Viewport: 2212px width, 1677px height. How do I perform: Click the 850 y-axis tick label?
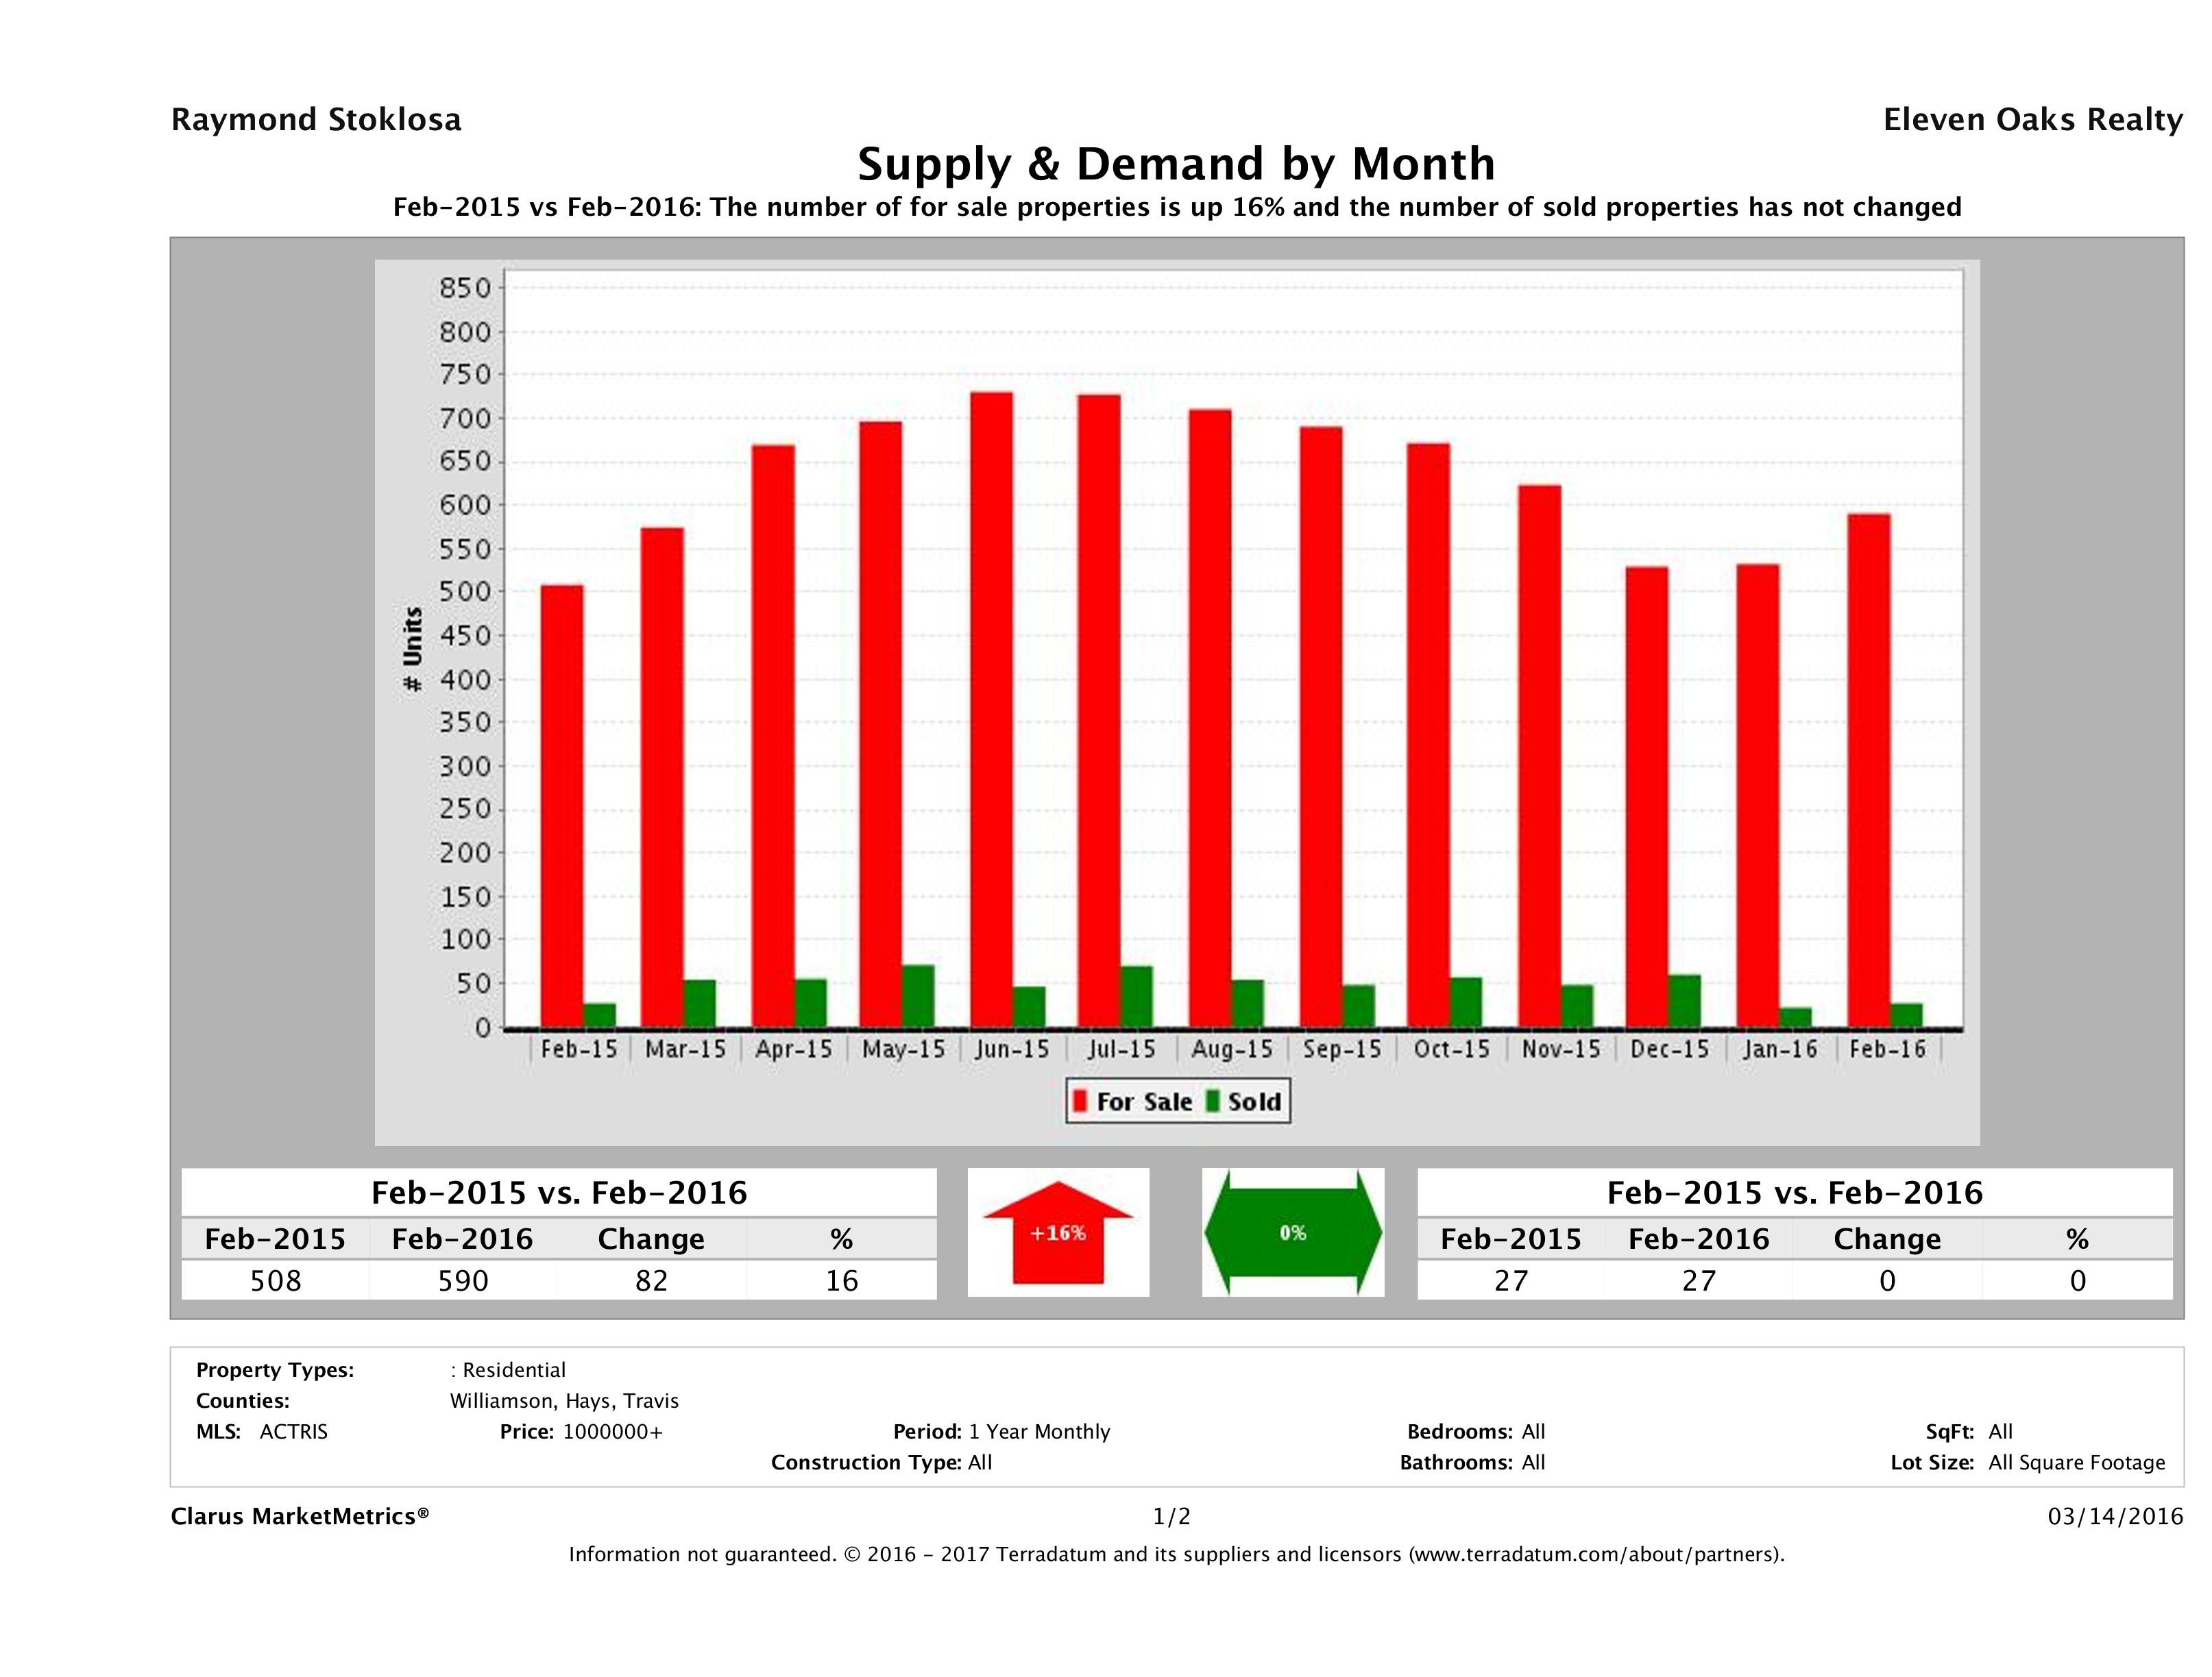465,288
